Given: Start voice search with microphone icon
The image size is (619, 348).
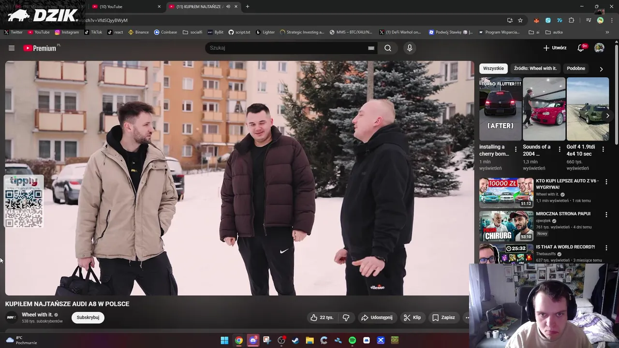Looking at the screenshot, I should coord(410,48).
